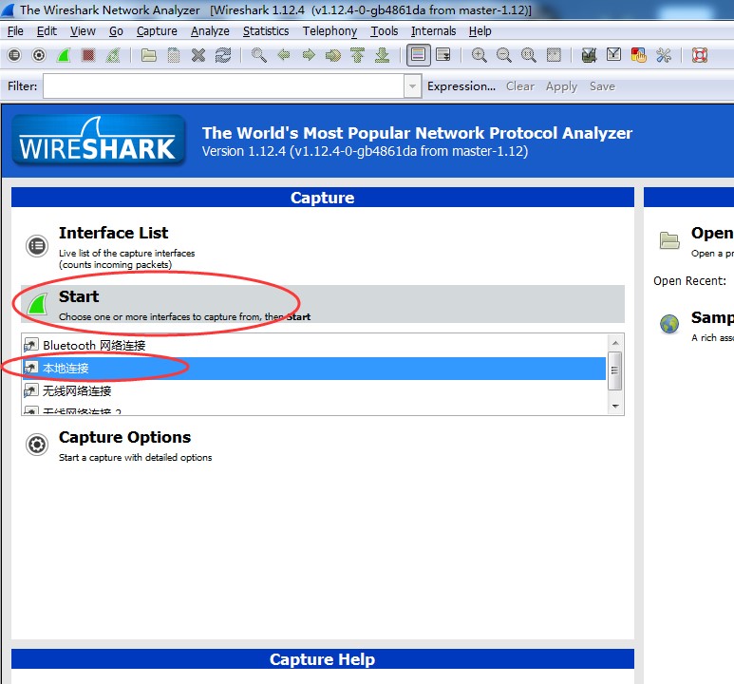Toggle auto scroll in live capture
Viewport: 734px width, 684px height.
pyautogui.click(x=442, y=55)
